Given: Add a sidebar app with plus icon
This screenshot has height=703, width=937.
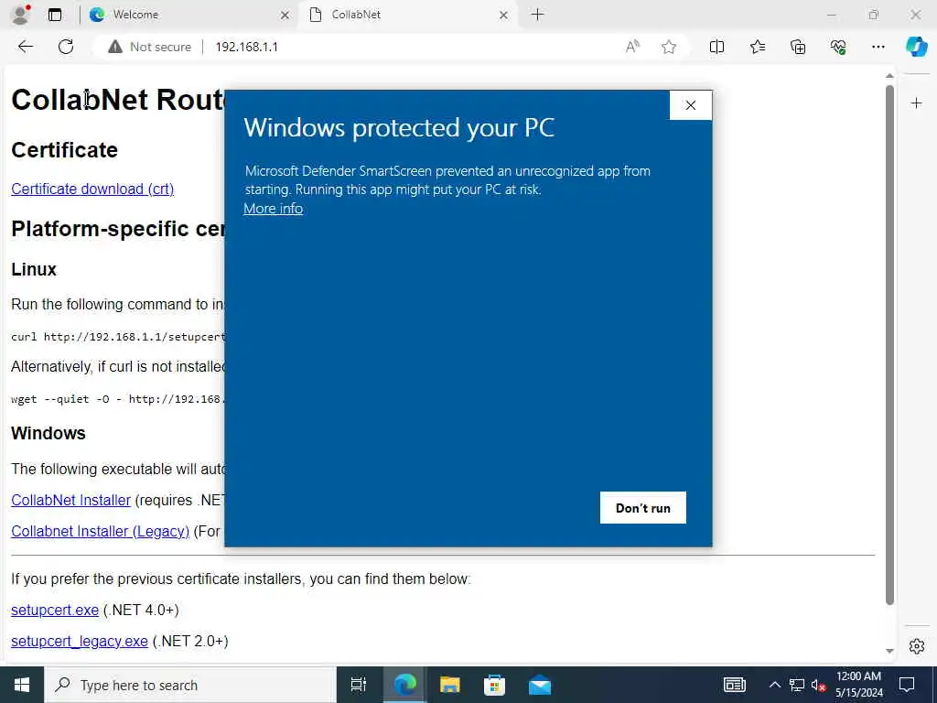Looking at the screenshot, I should (x=916, y=103).
